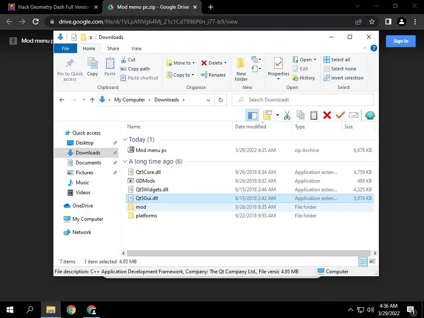Click the properties checkbox icon in title bar
Viewport: 424px width, 318px height.
tap(74, 37)
